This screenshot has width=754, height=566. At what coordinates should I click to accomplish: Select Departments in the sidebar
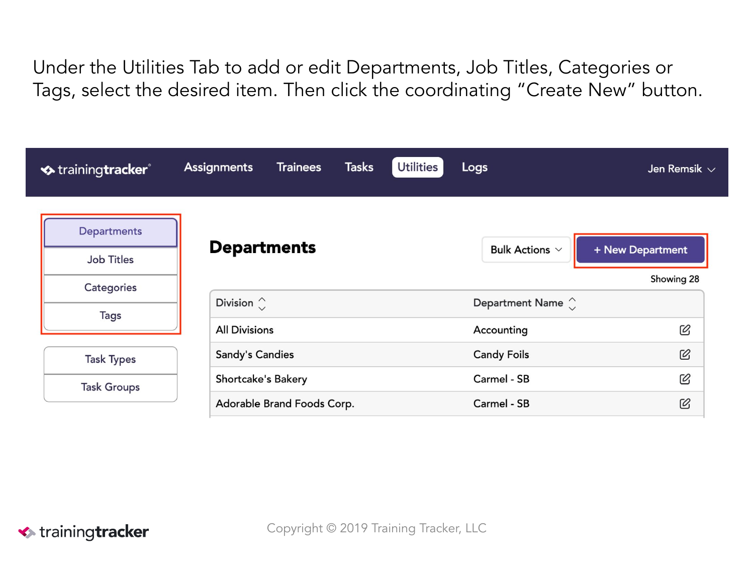click(111, 231)
